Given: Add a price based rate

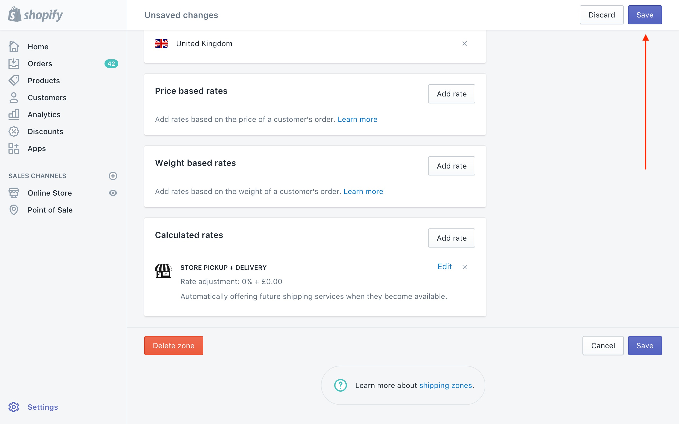Looking at the screenshot, I should click(x=451, y=94).
